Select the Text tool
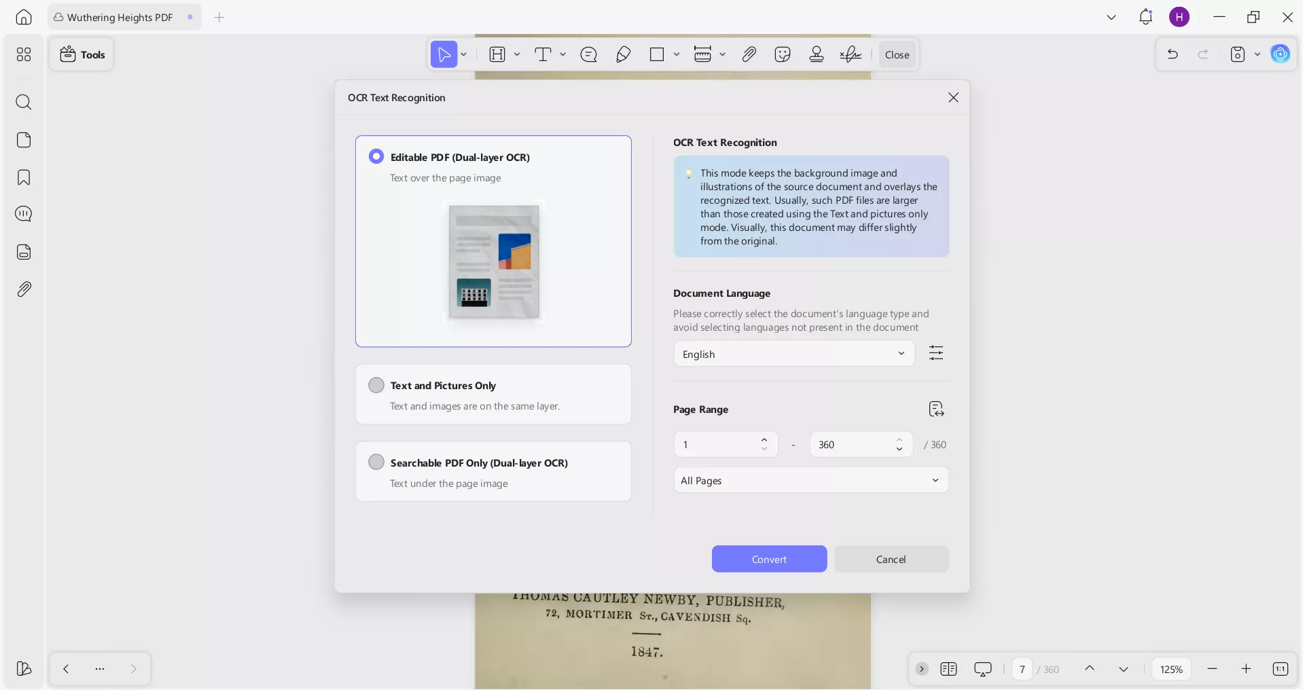The width and height of the screenshot is (1303, 690). pos(543,54)
